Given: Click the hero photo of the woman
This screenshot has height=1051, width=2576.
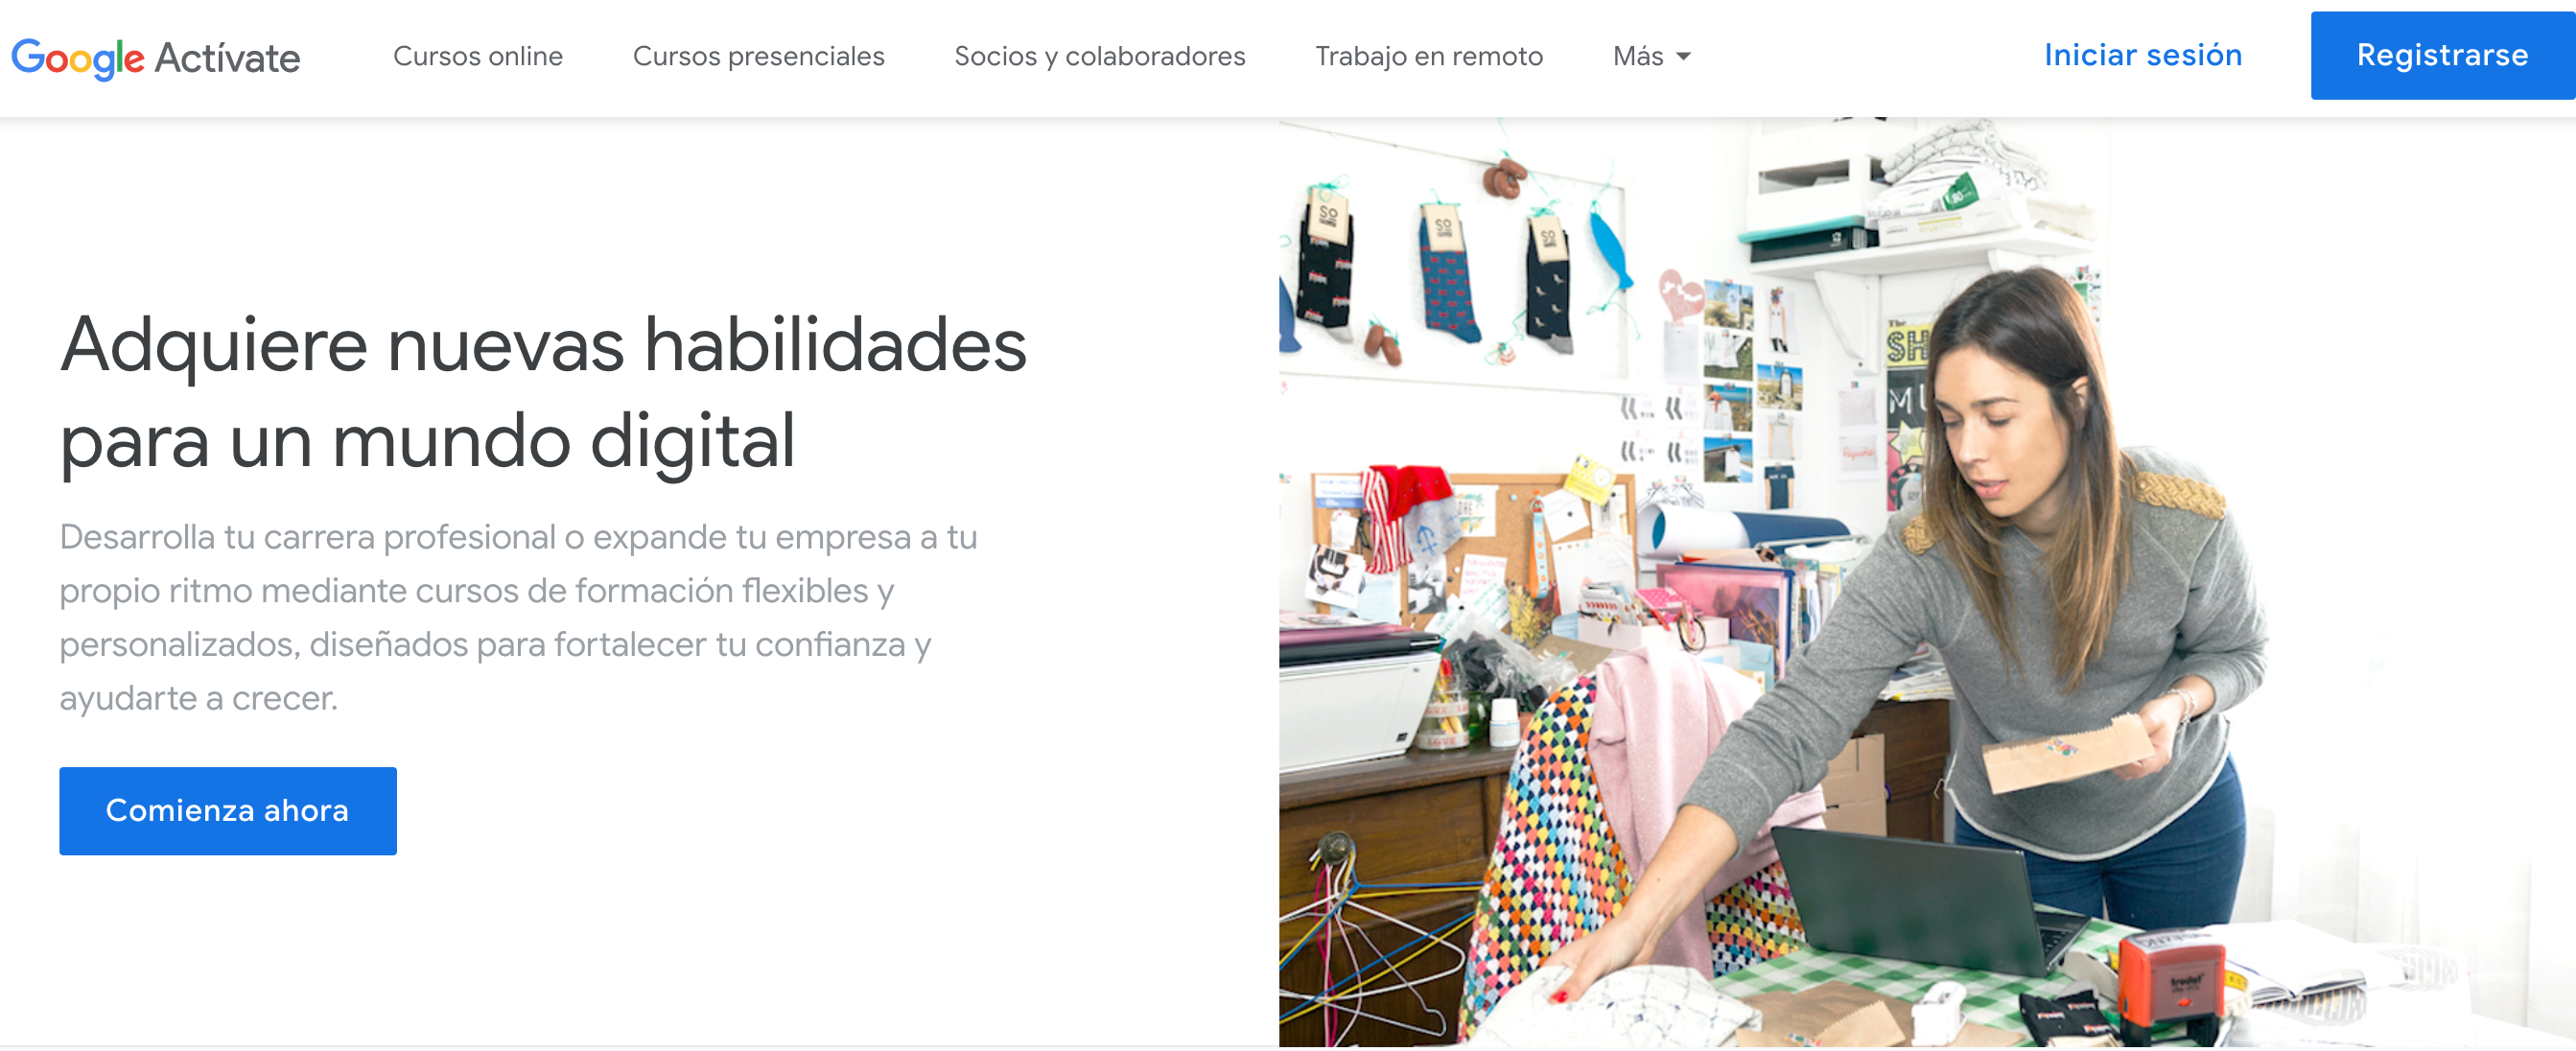Looking at the screenshot, I should point(1927,583).
